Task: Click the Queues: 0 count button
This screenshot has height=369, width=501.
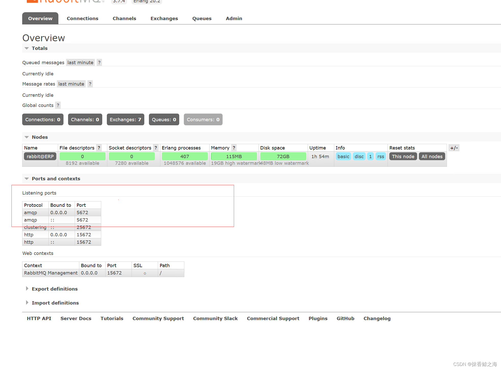Action: pyautogui.click(x=164, y=120)
